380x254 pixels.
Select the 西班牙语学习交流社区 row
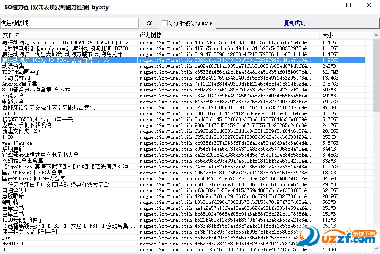(183, 107)
